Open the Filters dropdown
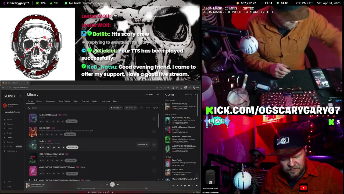344x194 pixels. coord(116,108)
